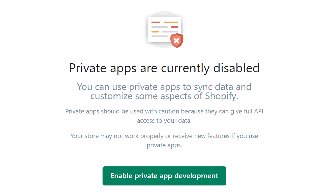The height and width of the screenshot is (193, 330).
Task: Click the top-right red dash on the illustration
Action: [x=174, y=27]
